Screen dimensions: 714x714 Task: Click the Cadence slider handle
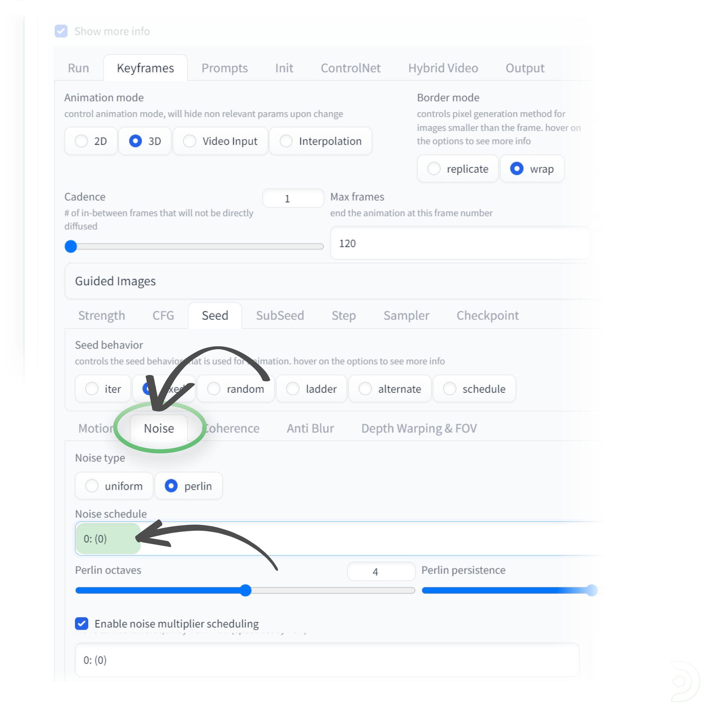coord(71,246)
